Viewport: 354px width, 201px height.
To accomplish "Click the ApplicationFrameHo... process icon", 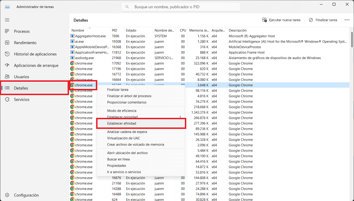I will click(x=72, y=52).
